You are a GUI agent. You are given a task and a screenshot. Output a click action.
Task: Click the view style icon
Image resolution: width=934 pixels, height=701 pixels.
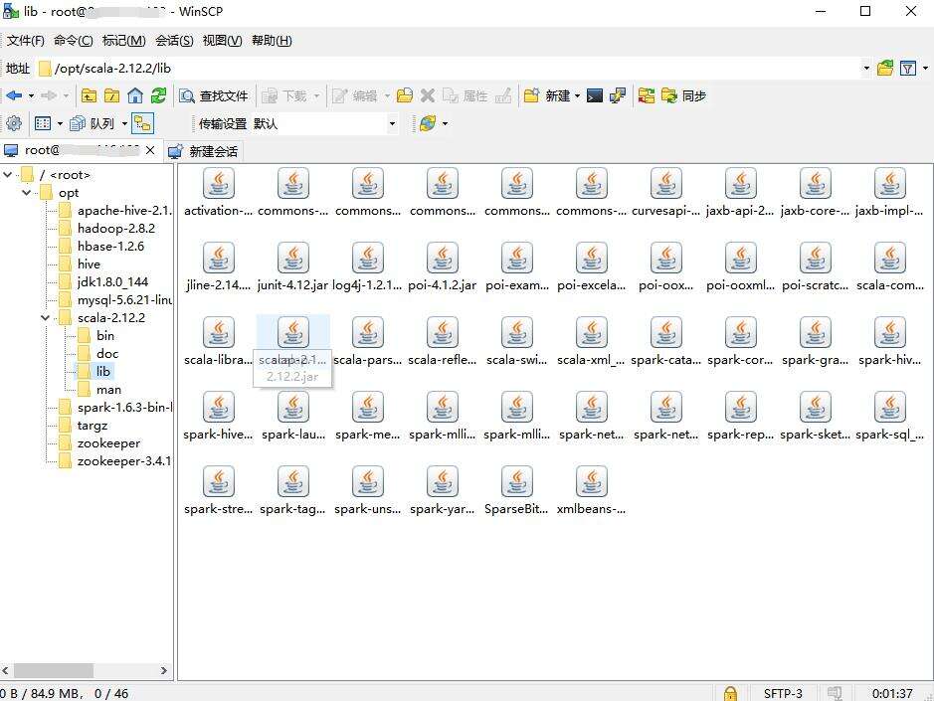click(43, 123)
